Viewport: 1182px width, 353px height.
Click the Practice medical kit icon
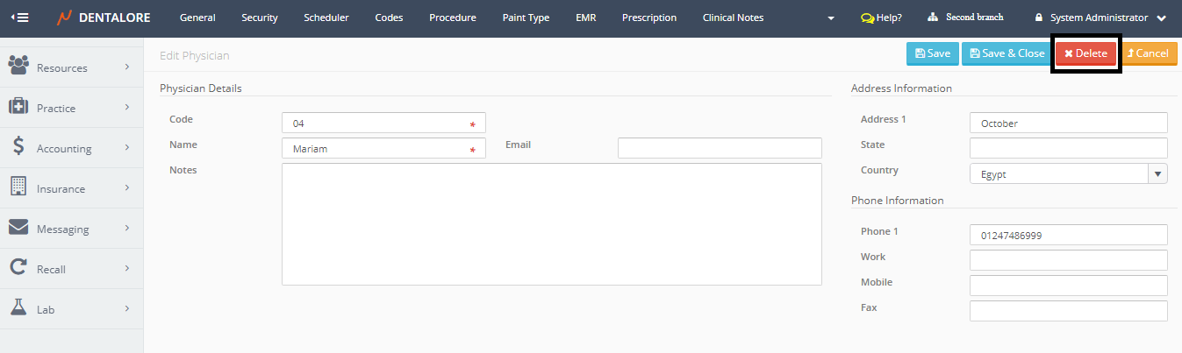click(18, 107)
